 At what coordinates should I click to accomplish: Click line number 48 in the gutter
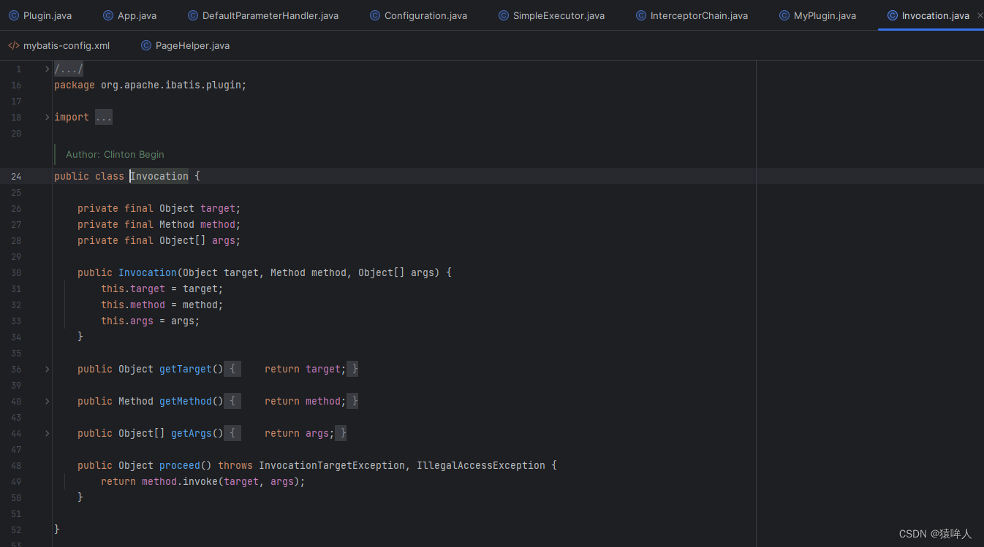16,465
